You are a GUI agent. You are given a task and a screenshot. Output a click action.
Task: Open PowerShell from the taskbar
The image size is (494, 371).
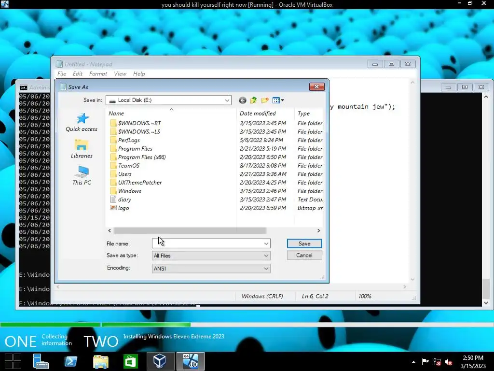pyautogui.click(x=70, y=361)
